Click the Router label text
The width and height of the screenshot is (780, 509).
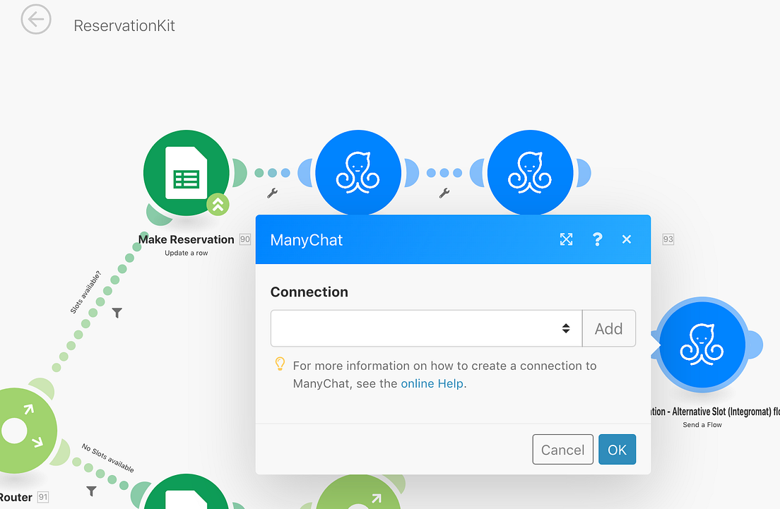click(x=16, y=497)
